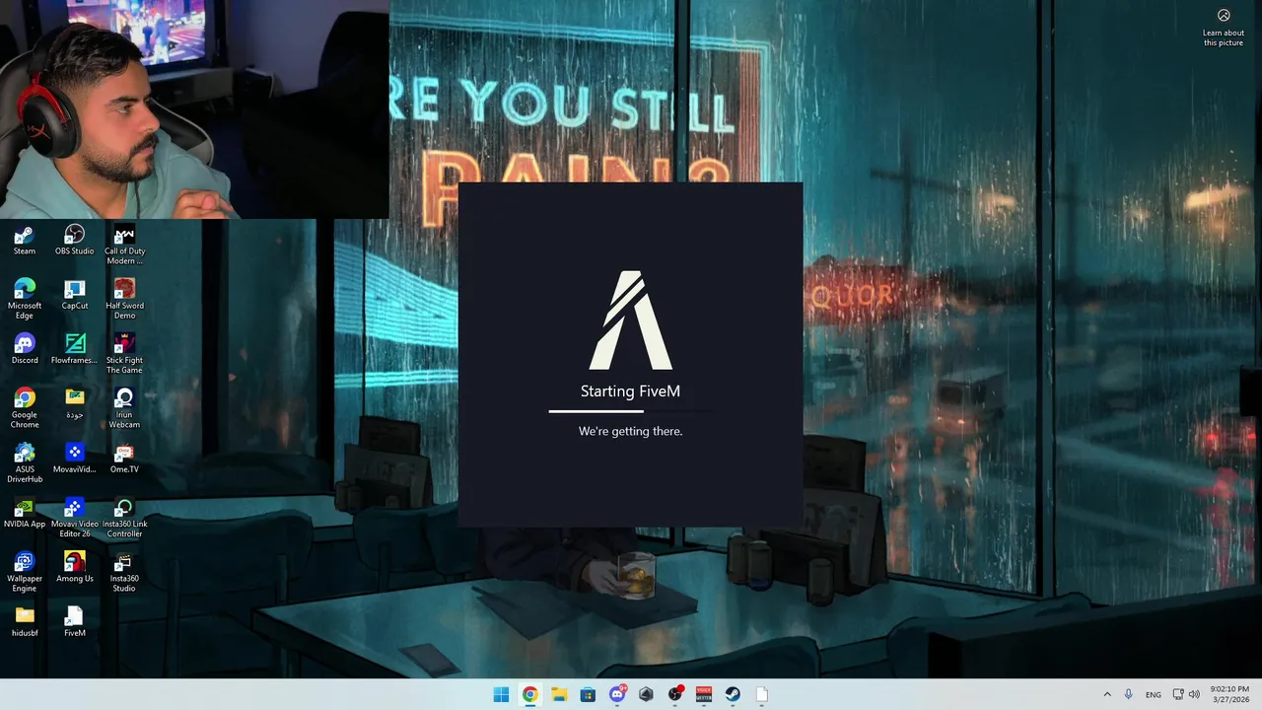Select the Ome.TV desktop icon
This screenshot has width=1262, height=710.
124,458
